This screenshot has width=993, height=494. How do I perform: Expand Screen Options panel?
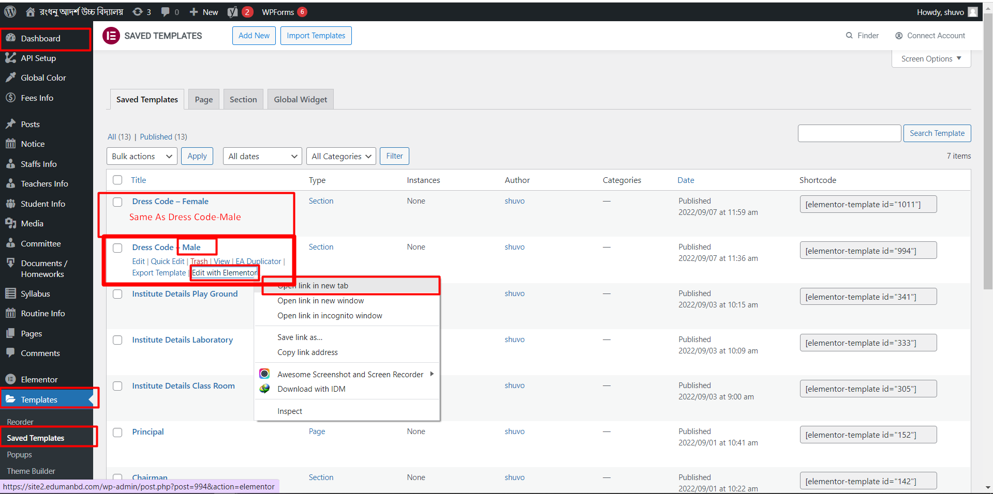(x=931, y=59)
